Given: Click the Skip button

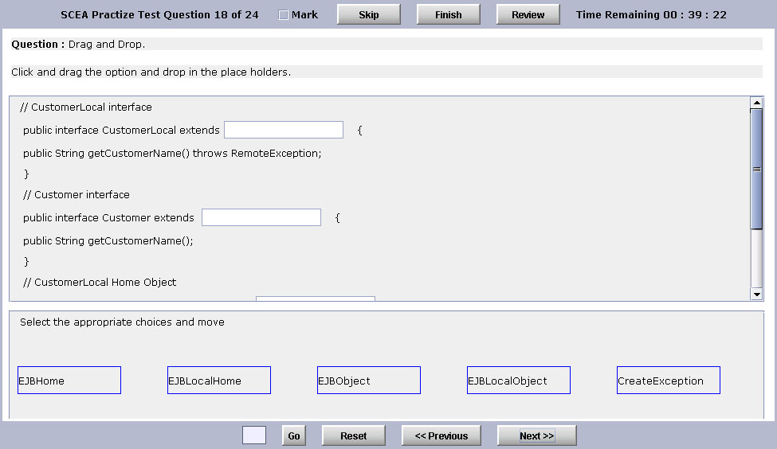Looking at the screenshot, I should pos(369,14).
